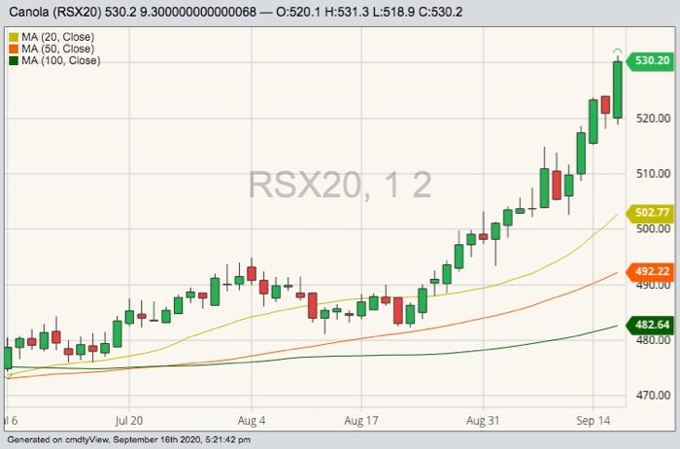This screenshot has width=680, height=449.
Task: Click the Aug 17 date axis label
Action: (359, 423)
